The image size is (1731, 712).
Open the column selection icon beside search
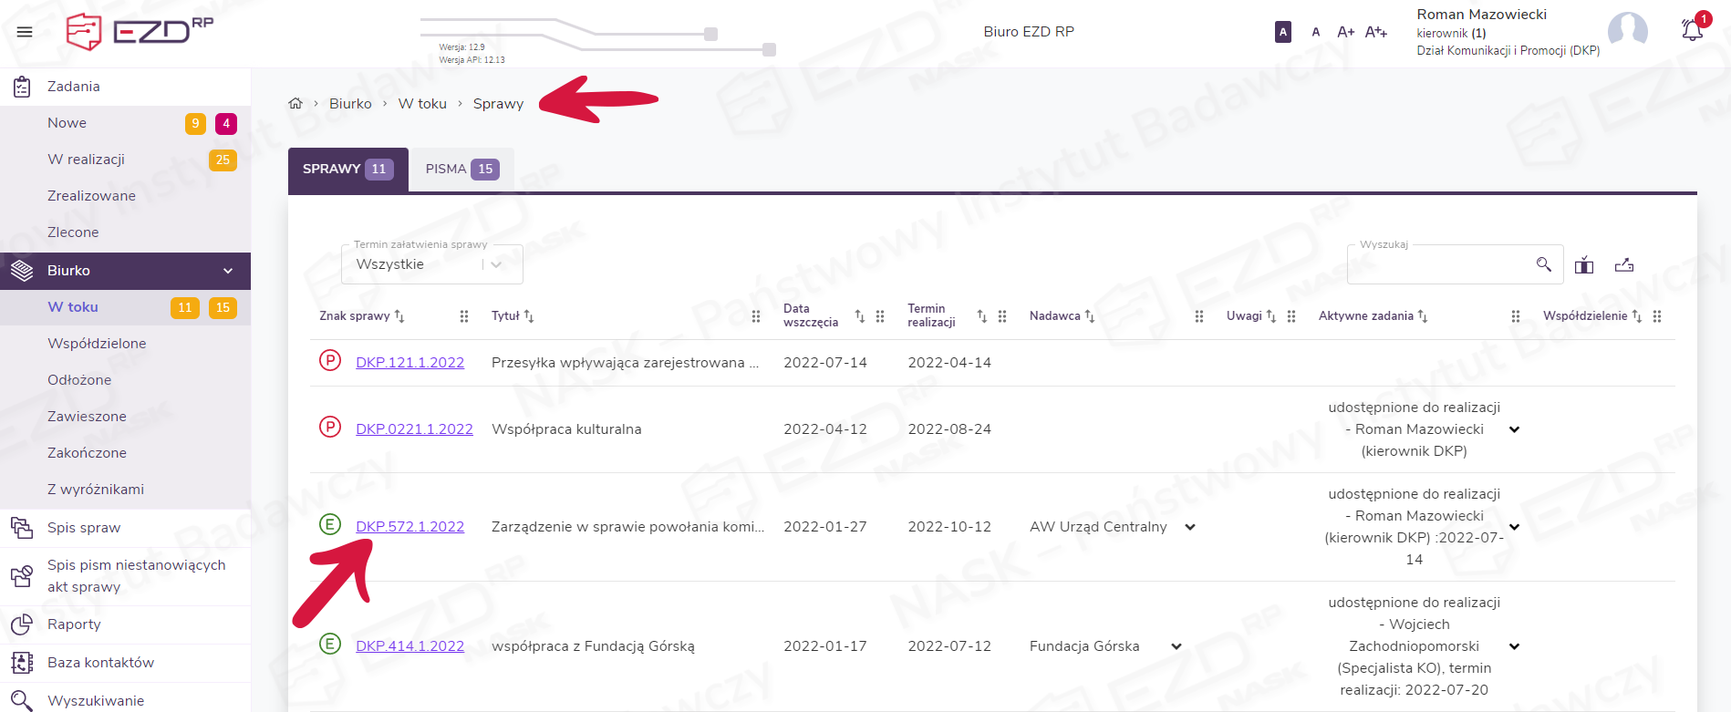1584,265
